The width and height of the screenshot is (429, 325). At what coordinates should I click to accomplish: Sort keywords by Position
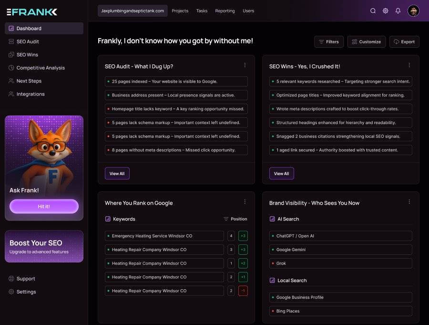pyautogui.click(x=235, y=219)
